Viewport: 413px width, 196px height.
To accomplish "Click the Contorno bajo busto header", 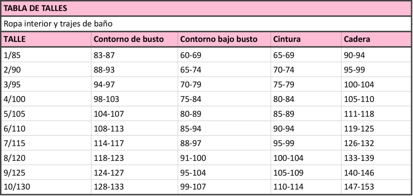I will pyautogui.click(x=219, y=40).
